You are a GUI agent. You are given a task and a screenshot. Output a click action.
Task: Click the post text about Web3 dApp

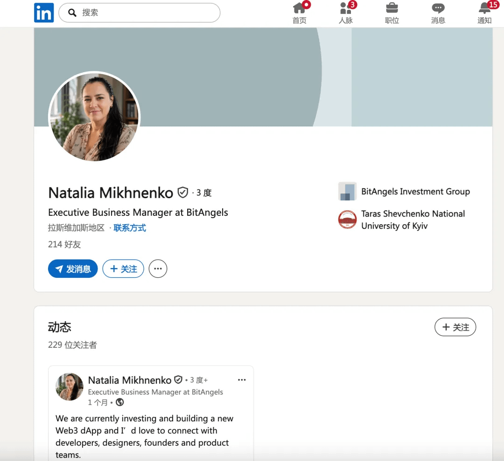144,437
